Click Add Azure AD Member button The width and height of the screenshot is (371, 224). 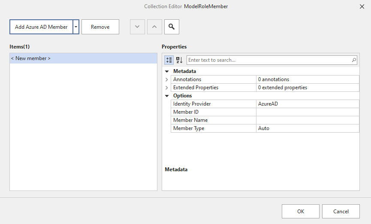click(x=41, y=27)
